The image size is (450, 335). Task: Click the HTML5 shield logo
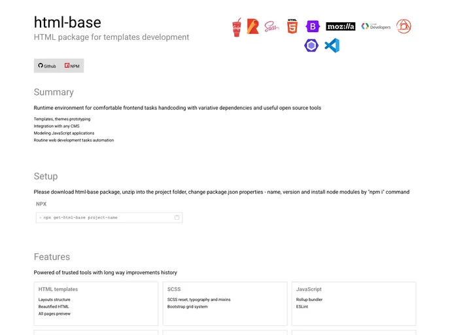(x=292, y=27)
